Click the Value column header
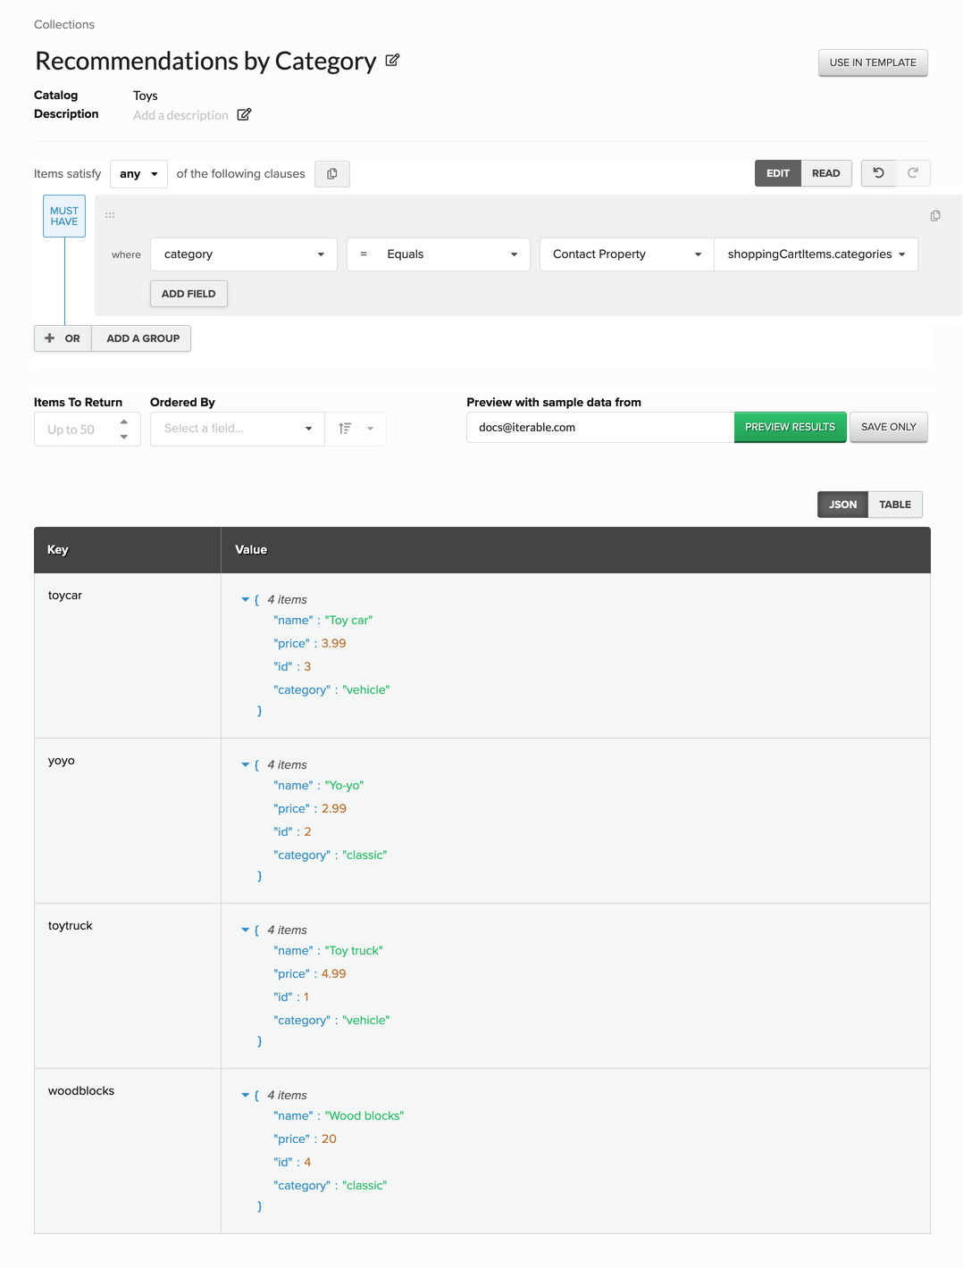The height and width of the screenshot is (1268, 963). (576, 550)
